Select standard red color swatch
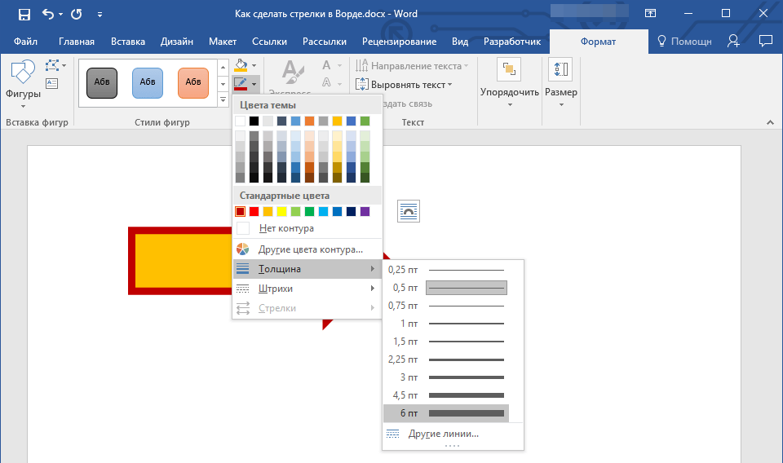Image resolution: width=783 pixels, height=463 pixels. tap(254, 212)
